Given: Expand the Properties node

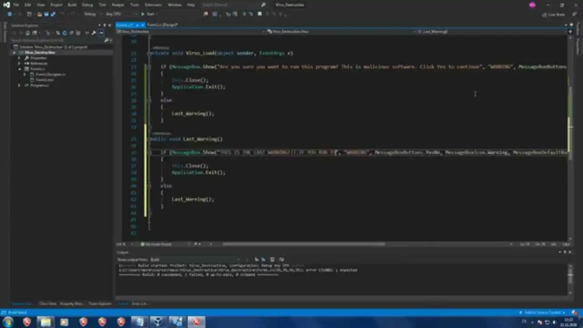Looking at the screenshot, I should click(x=20, y=58).
